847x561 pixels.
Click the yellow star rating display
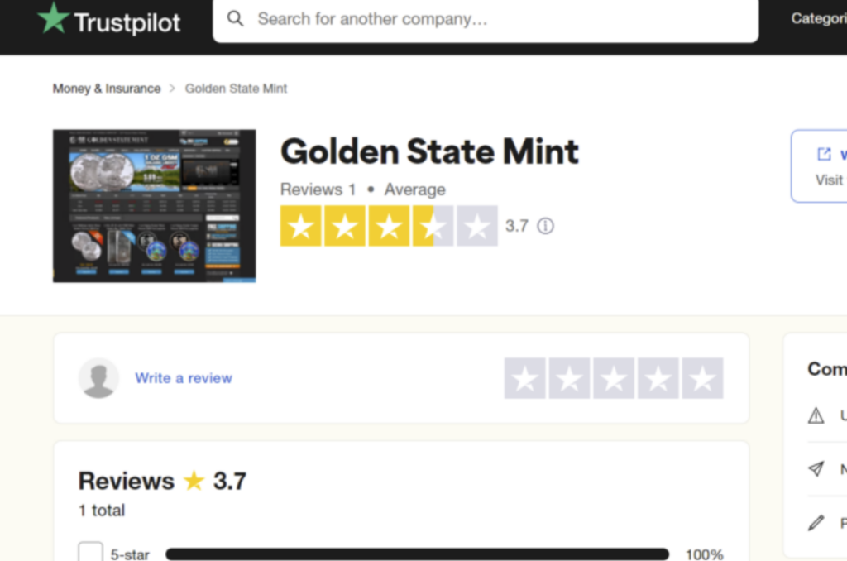[x=389, y=226]
